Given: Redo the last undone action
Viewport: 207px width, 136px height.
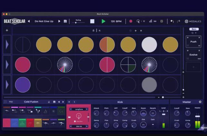Looking at the screenshot, I should (x=179, y=21).
